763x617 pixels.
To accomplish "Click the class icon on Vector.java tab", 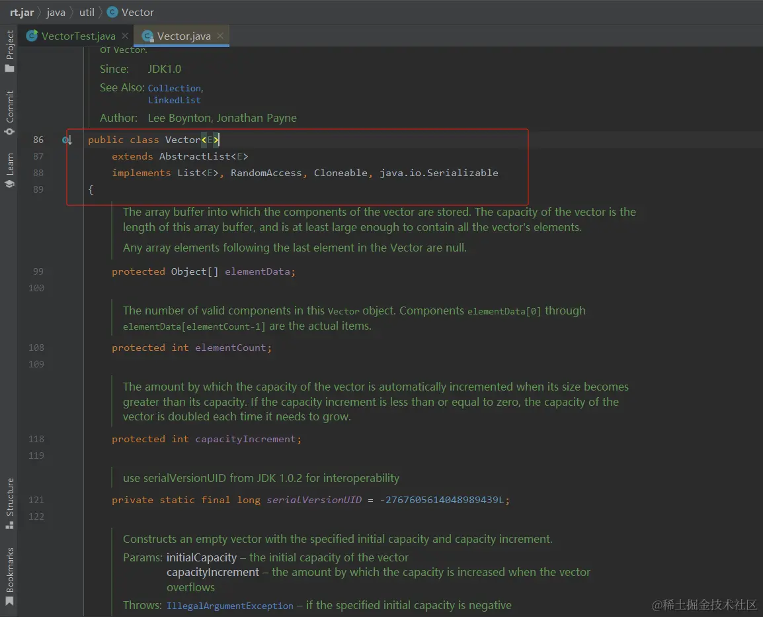I will point(147,36).
